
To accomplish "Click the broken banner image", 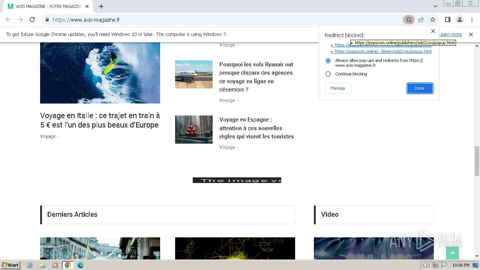I will (237, 180).
